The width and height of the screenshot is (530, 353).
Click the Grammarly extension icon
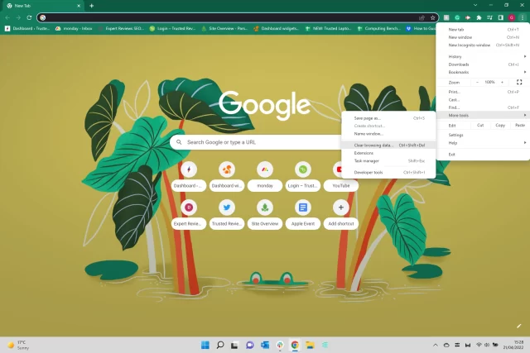tap(457, 17)
